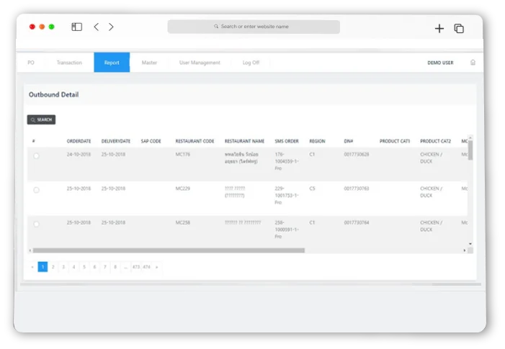
Task: Select the radio button for row MC258
Action: click(36, 225)
